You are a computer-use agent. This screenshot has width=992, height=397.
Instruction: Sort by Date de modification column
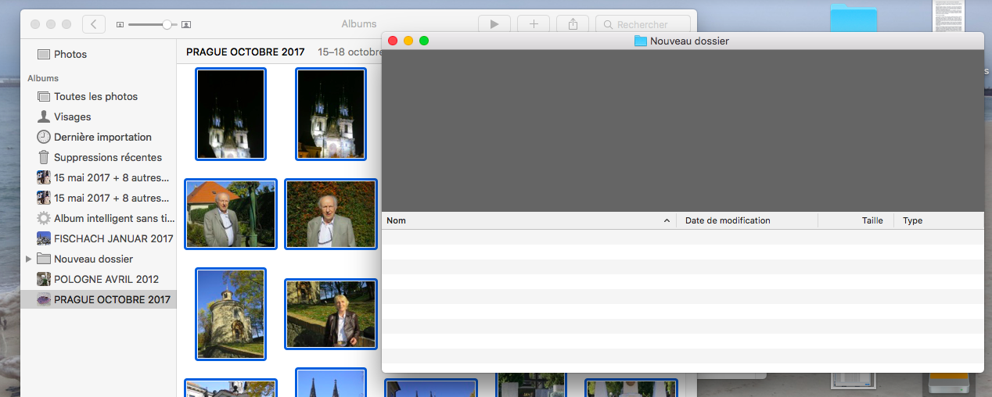747,221
